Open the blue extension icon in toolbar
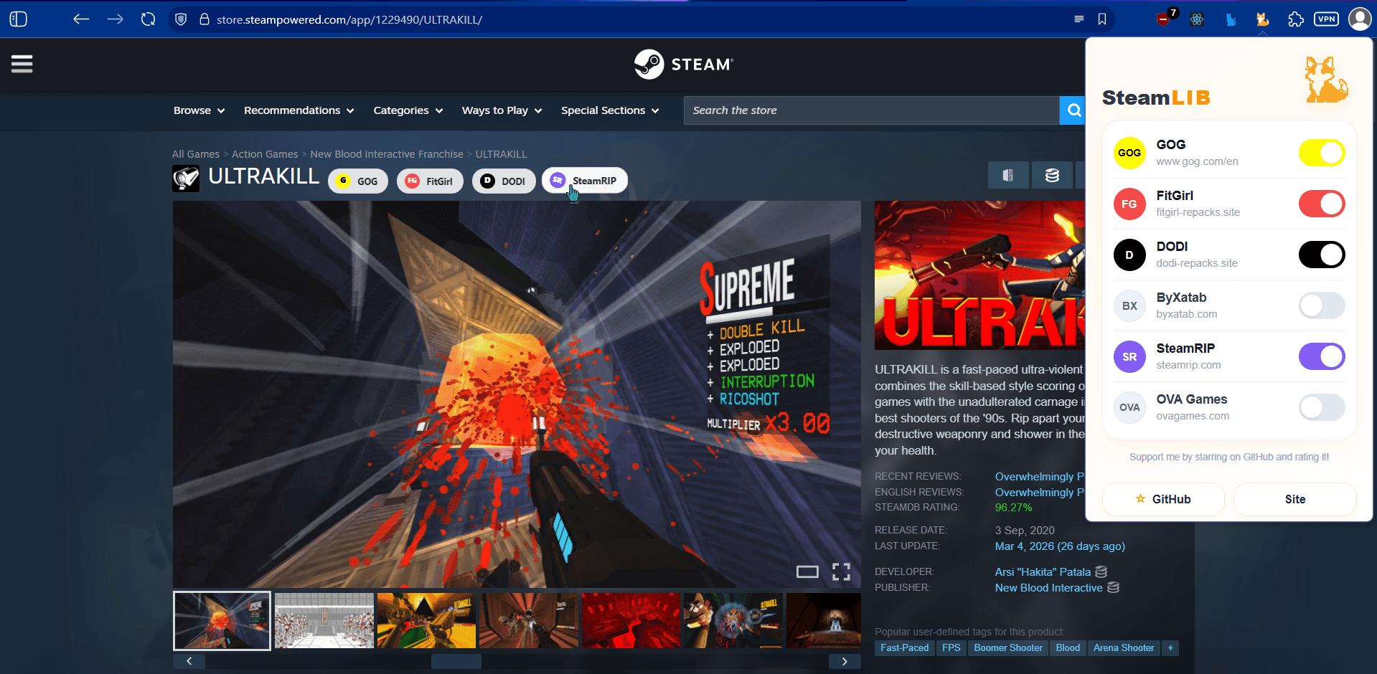This screenshot has width=1377, height=674. [1231, 19]
